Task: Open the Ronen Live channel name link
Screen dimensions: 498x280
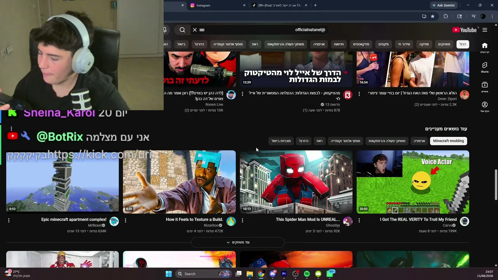Action: click(x=214, y=105)
